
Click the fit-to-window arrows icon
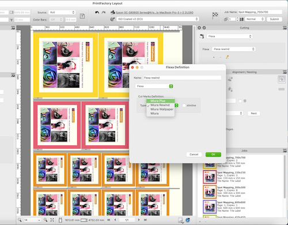click(x=52, y=220)
